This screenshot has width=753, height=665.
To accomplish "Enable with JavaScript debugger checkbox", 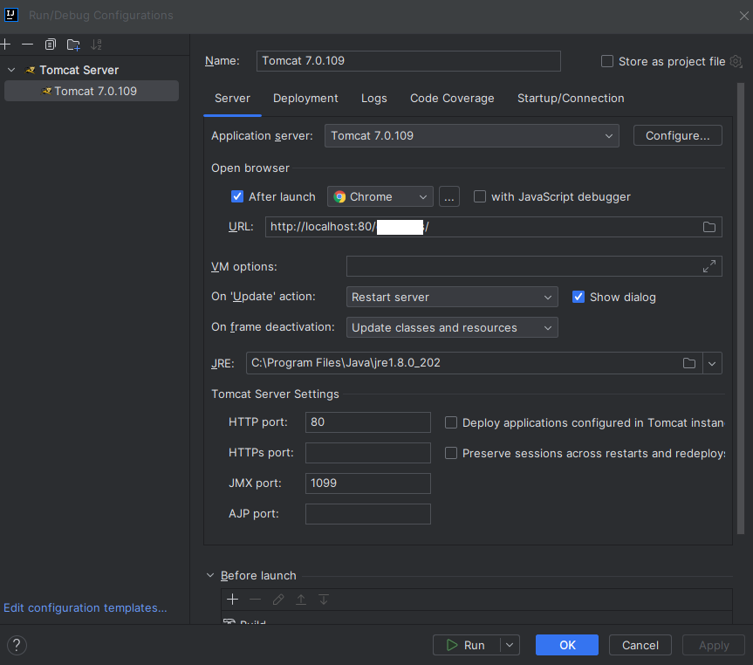I will tap(480, 196).
